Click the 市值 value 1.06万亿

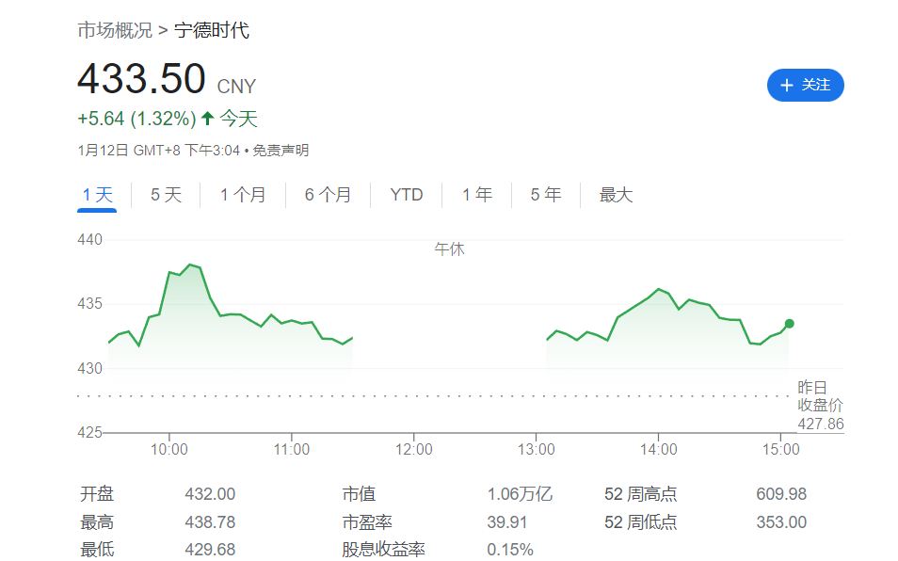click(520, 494)
